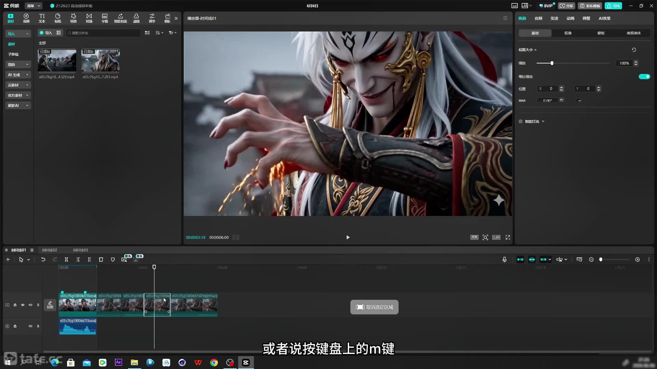Open the 菜单 menu dropdown
The width and height of the screenshot is (657, 369).
point(33,6)
